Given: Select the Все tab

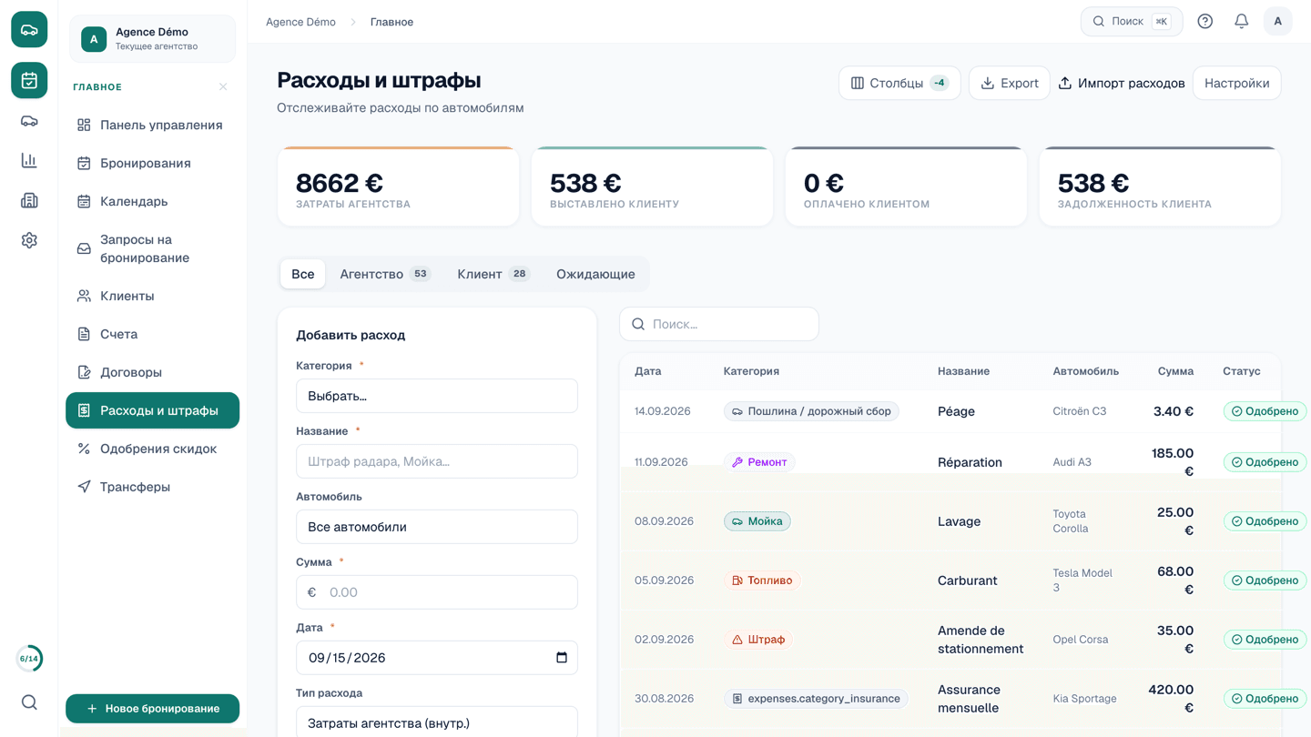Looking at the screenshot, I should pos(303,274).
